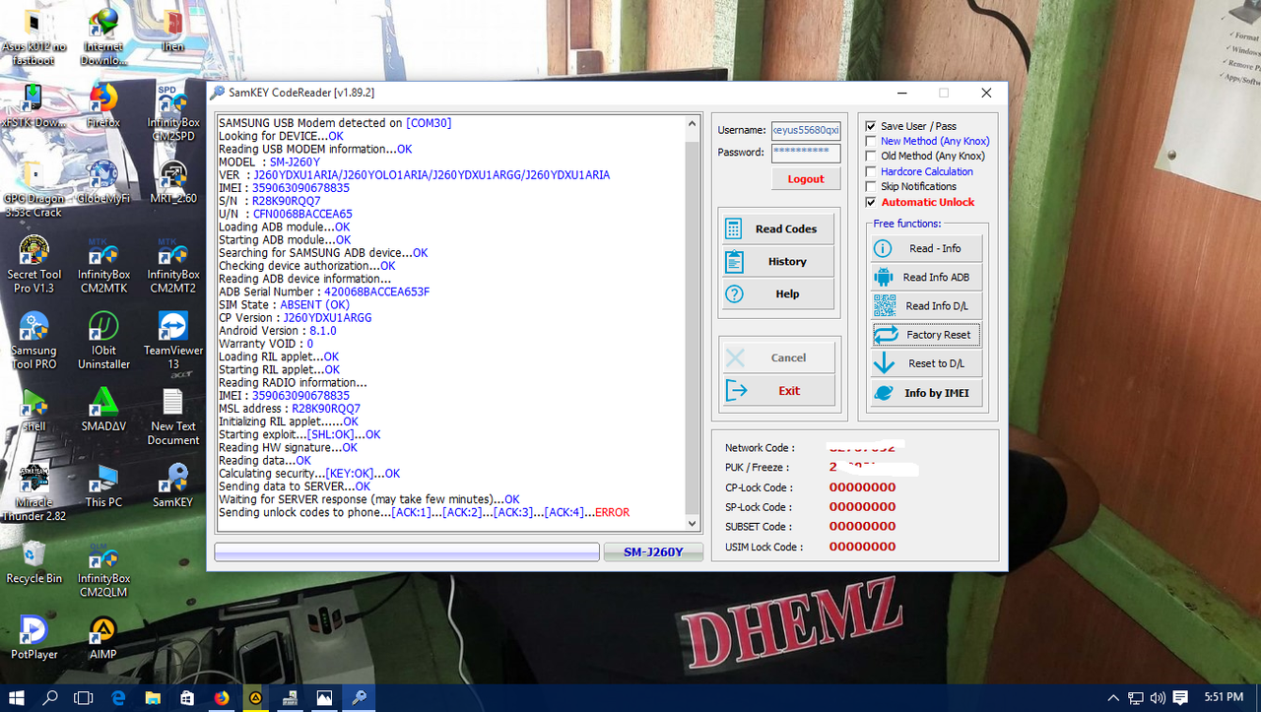Screen dimensions: 1261x712
Task: Start the Factory Reset function
Action: click(926, 335)
